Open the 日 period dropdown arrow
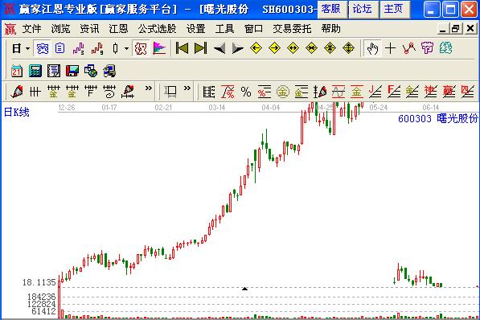 27,48
